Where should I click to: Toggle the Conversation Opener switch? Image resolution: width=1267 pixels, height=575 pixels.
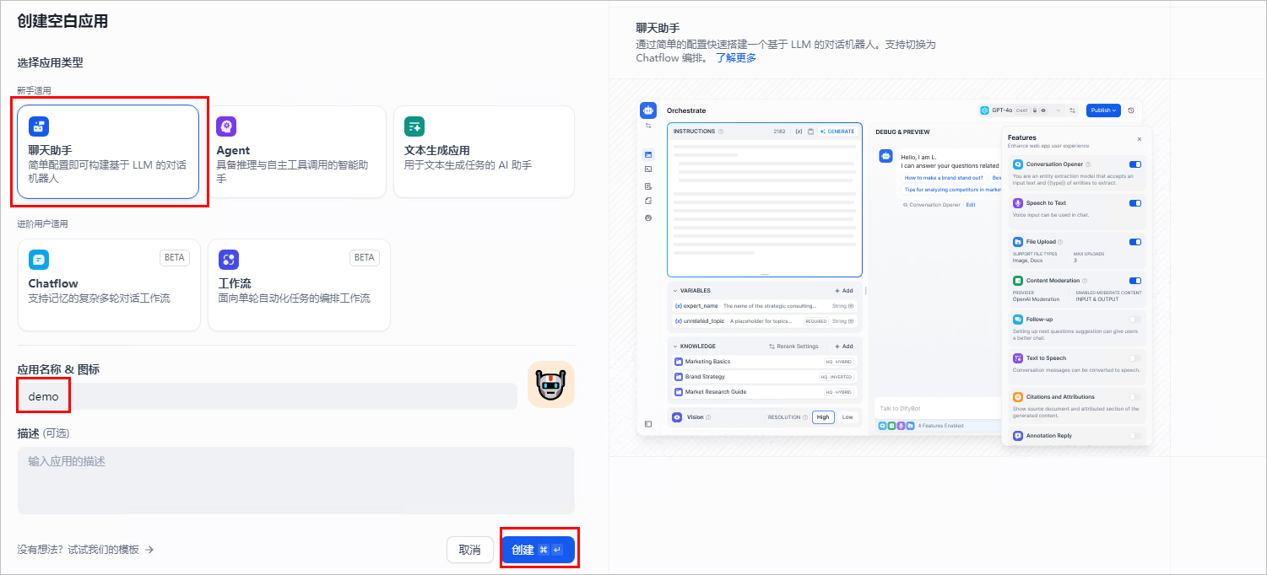coord(1135,164)
